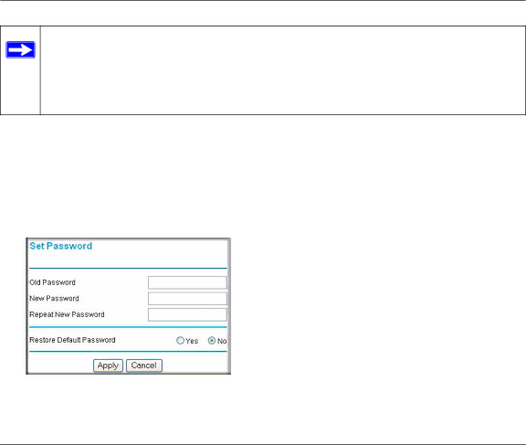Click the Yes text beside the radio
The height and width of the screenshot is (445, 526).
192,341
